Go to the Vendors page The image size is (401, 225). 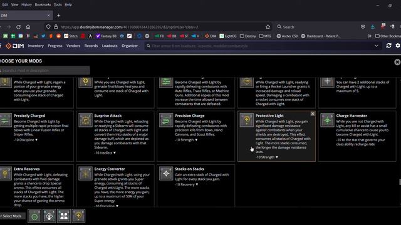tap(73, 46)
